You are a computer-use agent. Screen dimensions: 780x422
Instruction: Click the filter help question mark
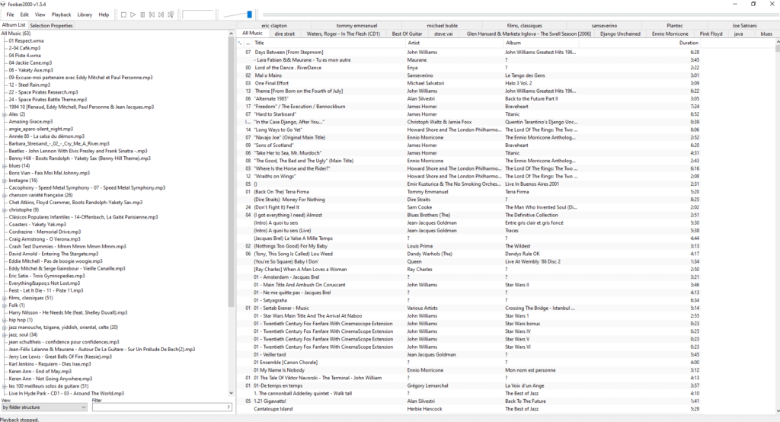pos(229,407)
